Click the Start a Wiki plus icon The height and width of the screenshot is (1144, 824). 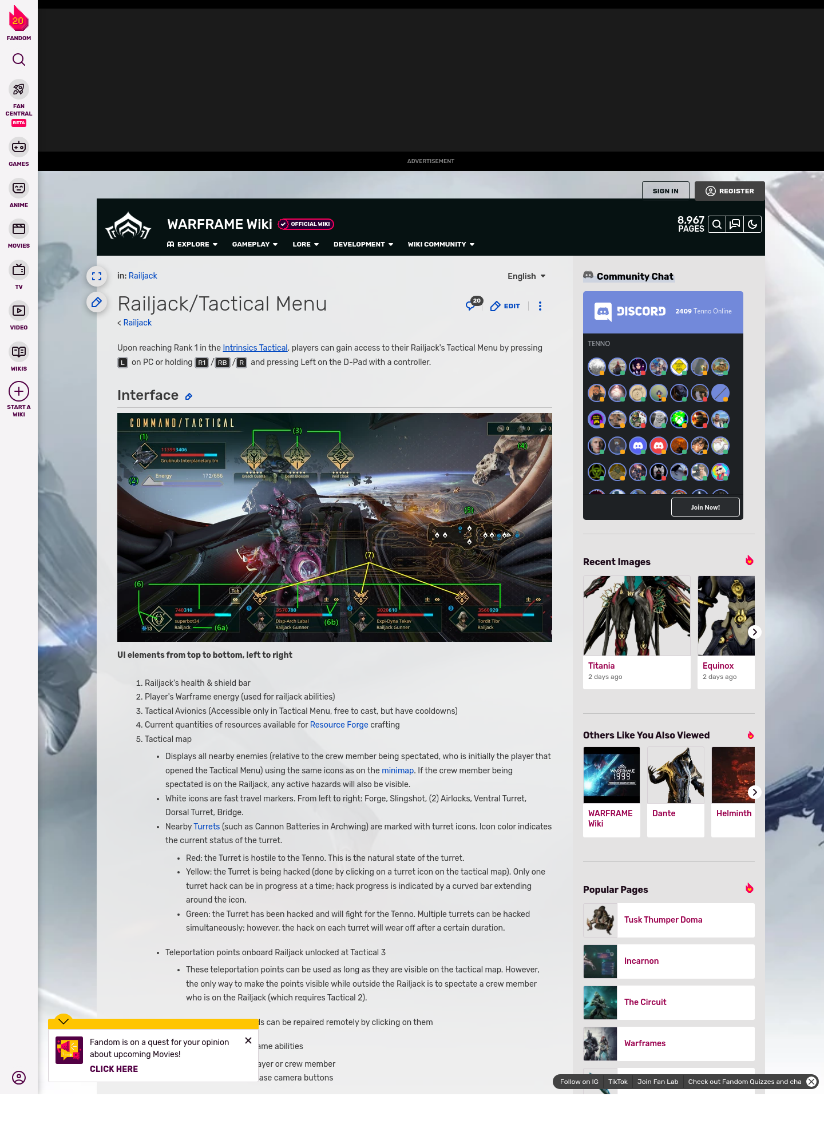(19, 391)
